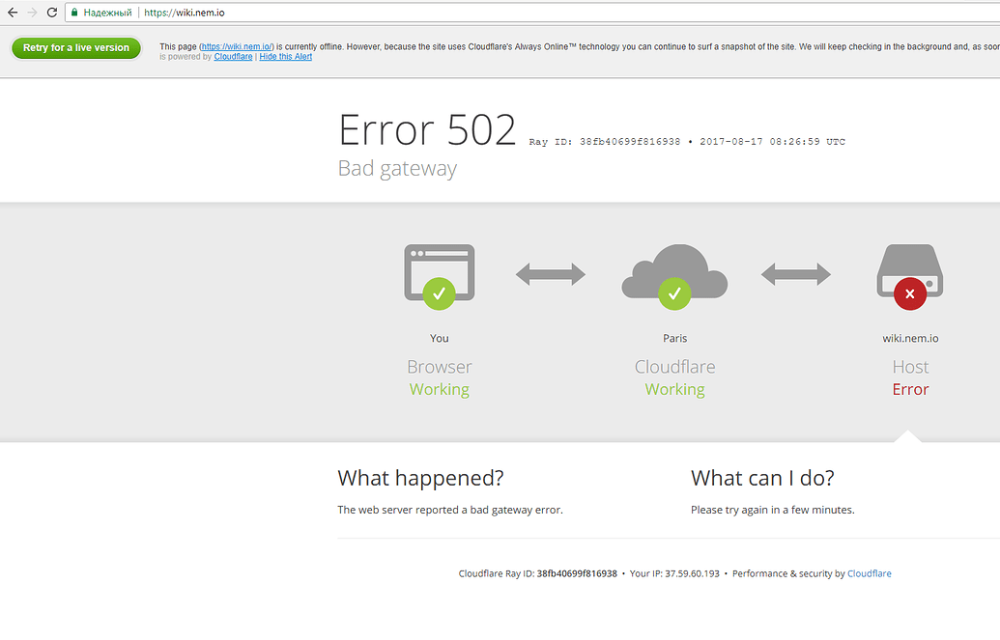Click the browser forward arrow

click(32, 13)
